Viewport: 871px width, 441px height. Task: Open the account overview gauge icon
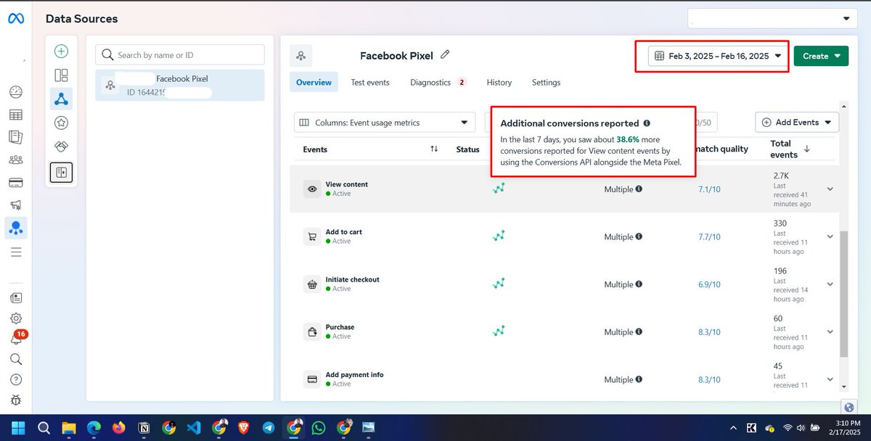(x=16, y=92)
